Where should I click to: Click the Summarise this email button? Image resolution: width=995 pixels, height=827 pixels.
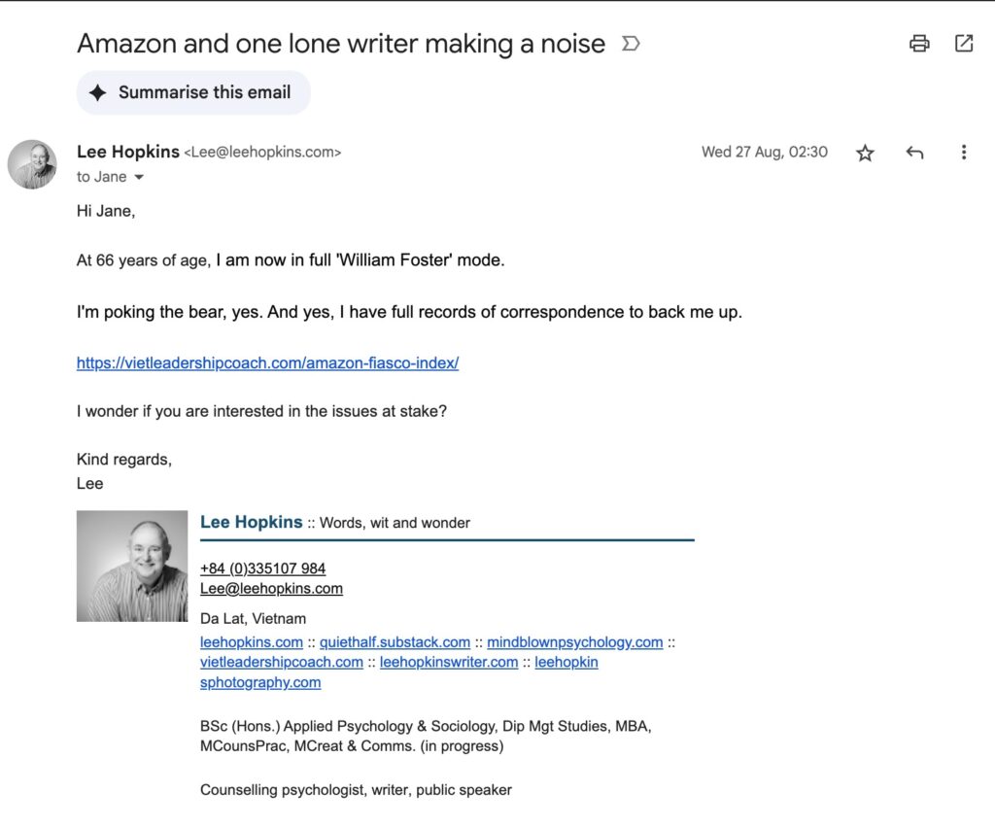click(x=192, y=92)
